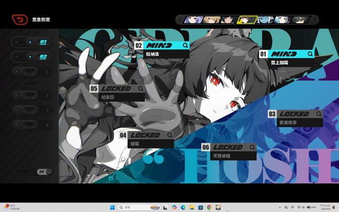339x212 pixels.
Task: Open the 01 MIND 雪上加霜 card
Action: coord(287,58)
